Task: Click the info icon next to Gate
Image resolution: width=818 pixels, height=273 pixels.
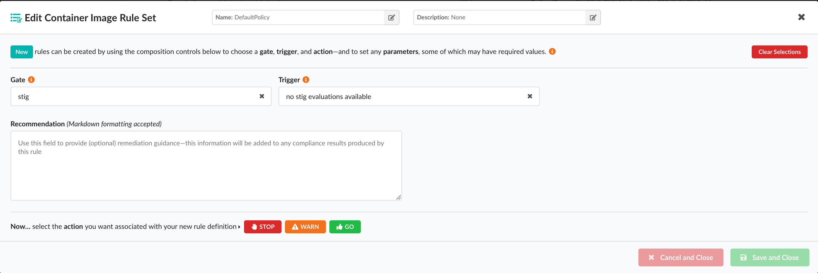Action: 31,79
